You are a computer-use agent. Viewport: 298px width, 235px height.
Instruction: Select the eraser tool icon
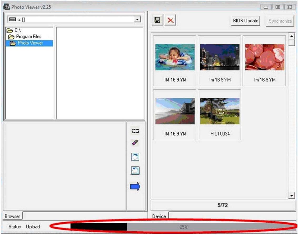pyautogui.click(x=135, y=143)
